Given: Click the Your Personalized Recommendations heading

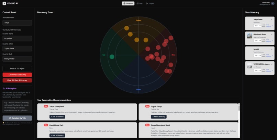Looking at the screenshot, I should coord(54,100).
